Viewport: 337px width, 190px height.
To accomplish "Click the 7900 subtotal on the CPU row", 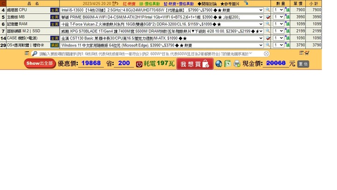I will coord(317,10).
